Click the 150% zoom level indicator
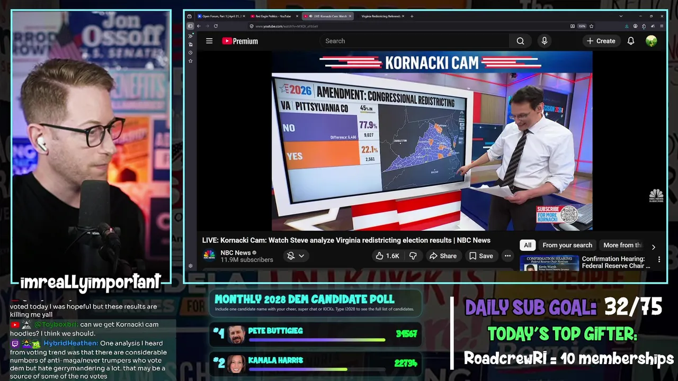Viewport: 678px width, 381px height. 582,26
